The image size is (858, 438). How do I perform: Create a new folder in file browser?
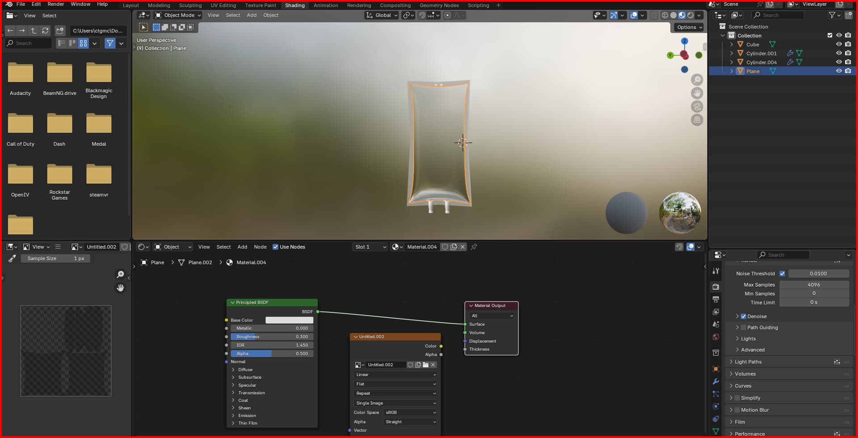59,31
